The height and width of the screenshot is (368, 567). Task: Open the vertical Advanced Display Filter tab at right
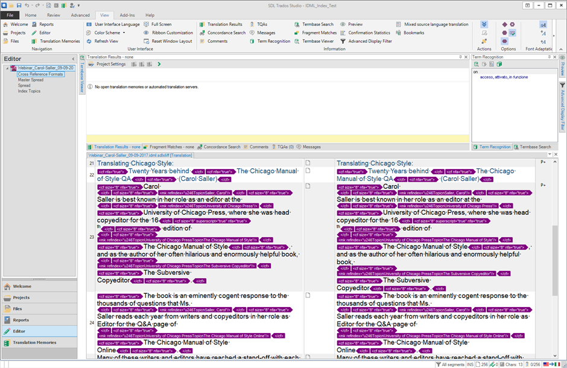coord(563,107)
